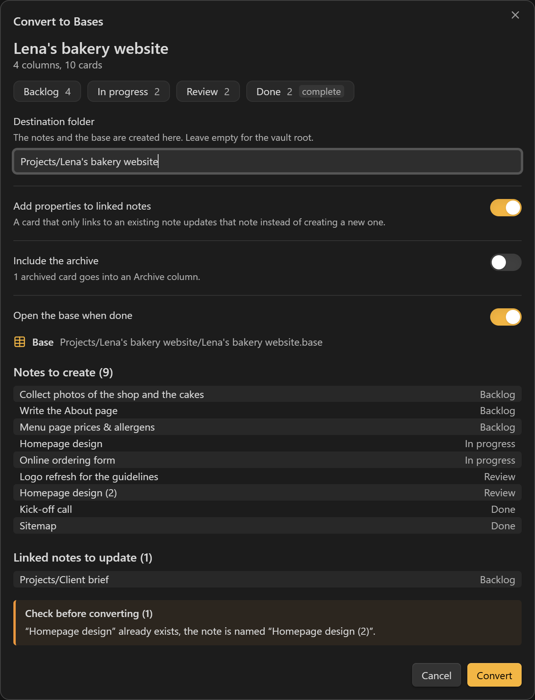Click the Notes to create (9) heading
This screenshot has height=700, width=535.
point(63,372)
